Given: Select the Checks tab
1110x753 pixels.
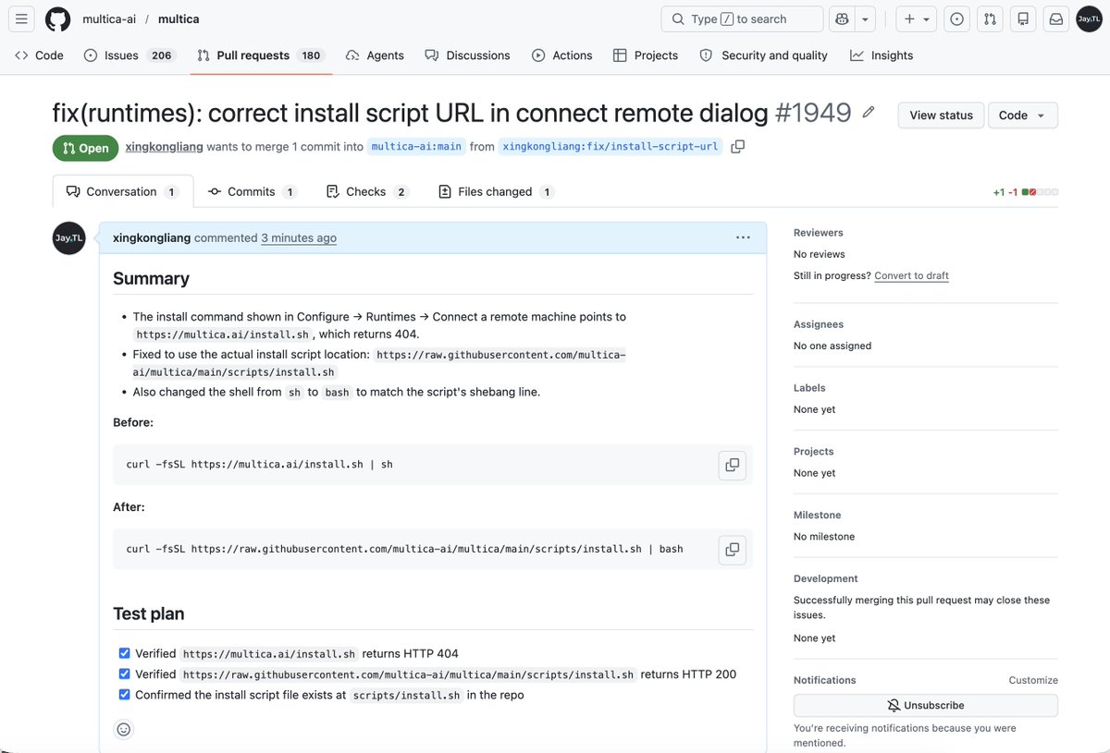Looking at the screenshot, I should [x=366, y=192].
